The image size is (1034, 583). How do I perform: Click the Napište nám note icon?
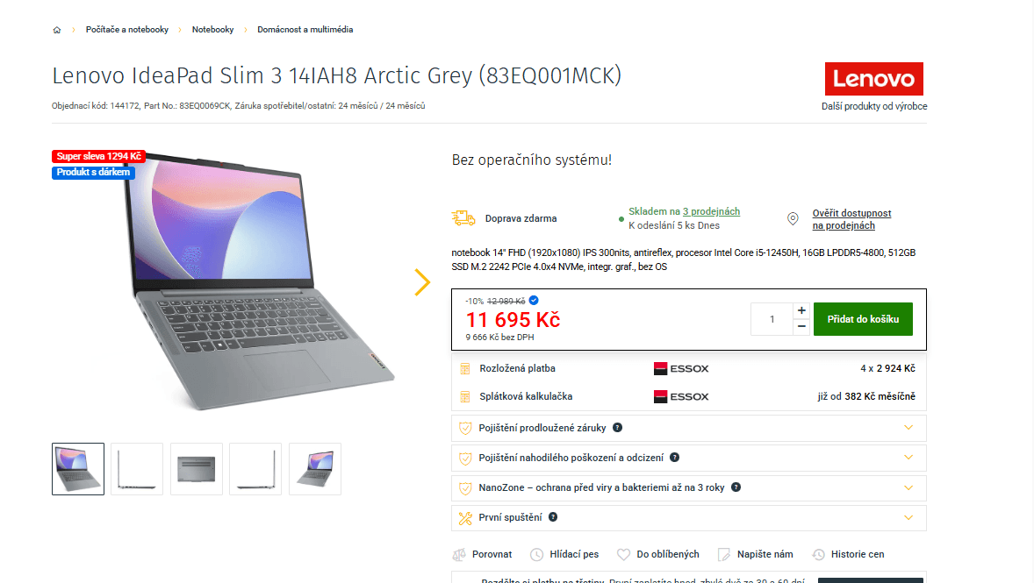(x=723, y=555)
